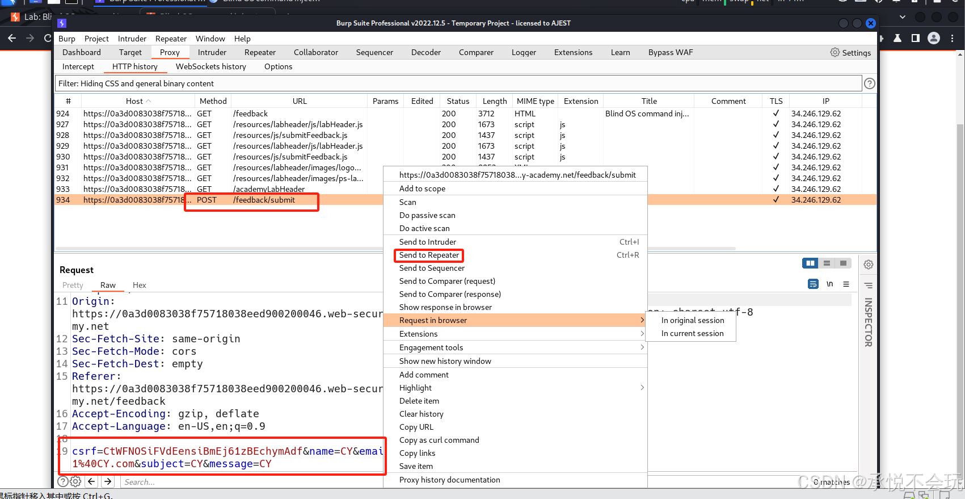The width and height of the screenshot is (965, 499).
Task: Open the browser profile avatar
Action: (x=933, y=38)
